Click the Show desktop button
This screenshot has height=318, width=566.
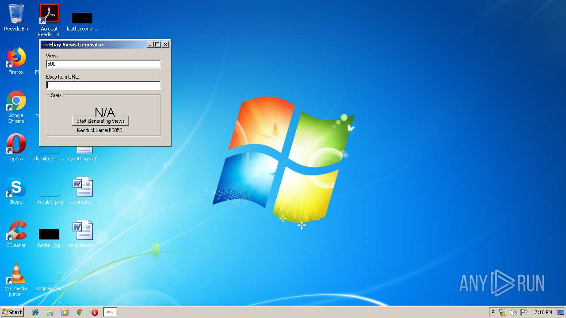pos(561,312)
